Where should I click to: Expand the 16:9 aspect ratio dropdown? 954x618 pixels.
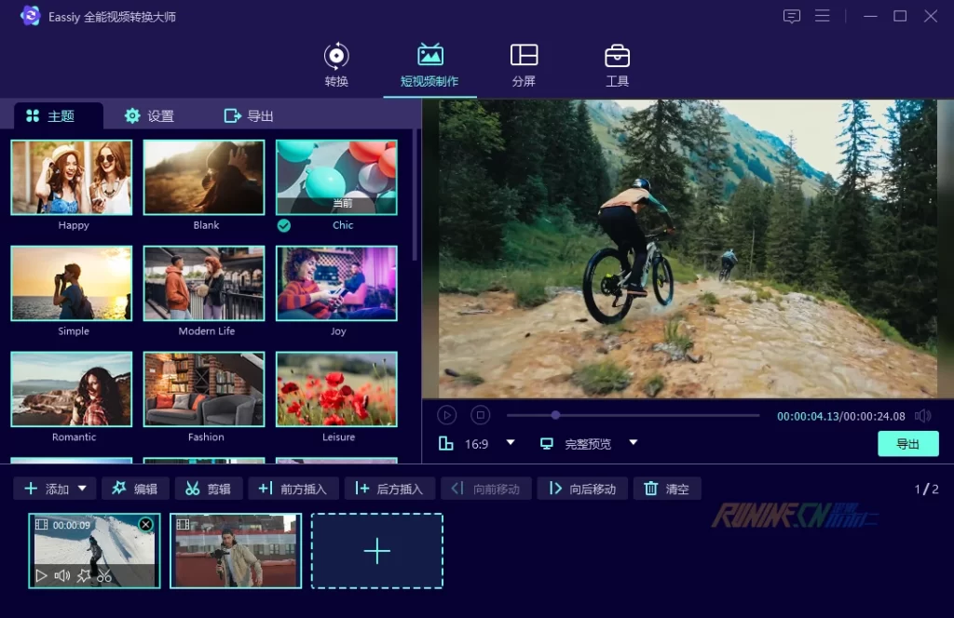(x=511, y=443)
